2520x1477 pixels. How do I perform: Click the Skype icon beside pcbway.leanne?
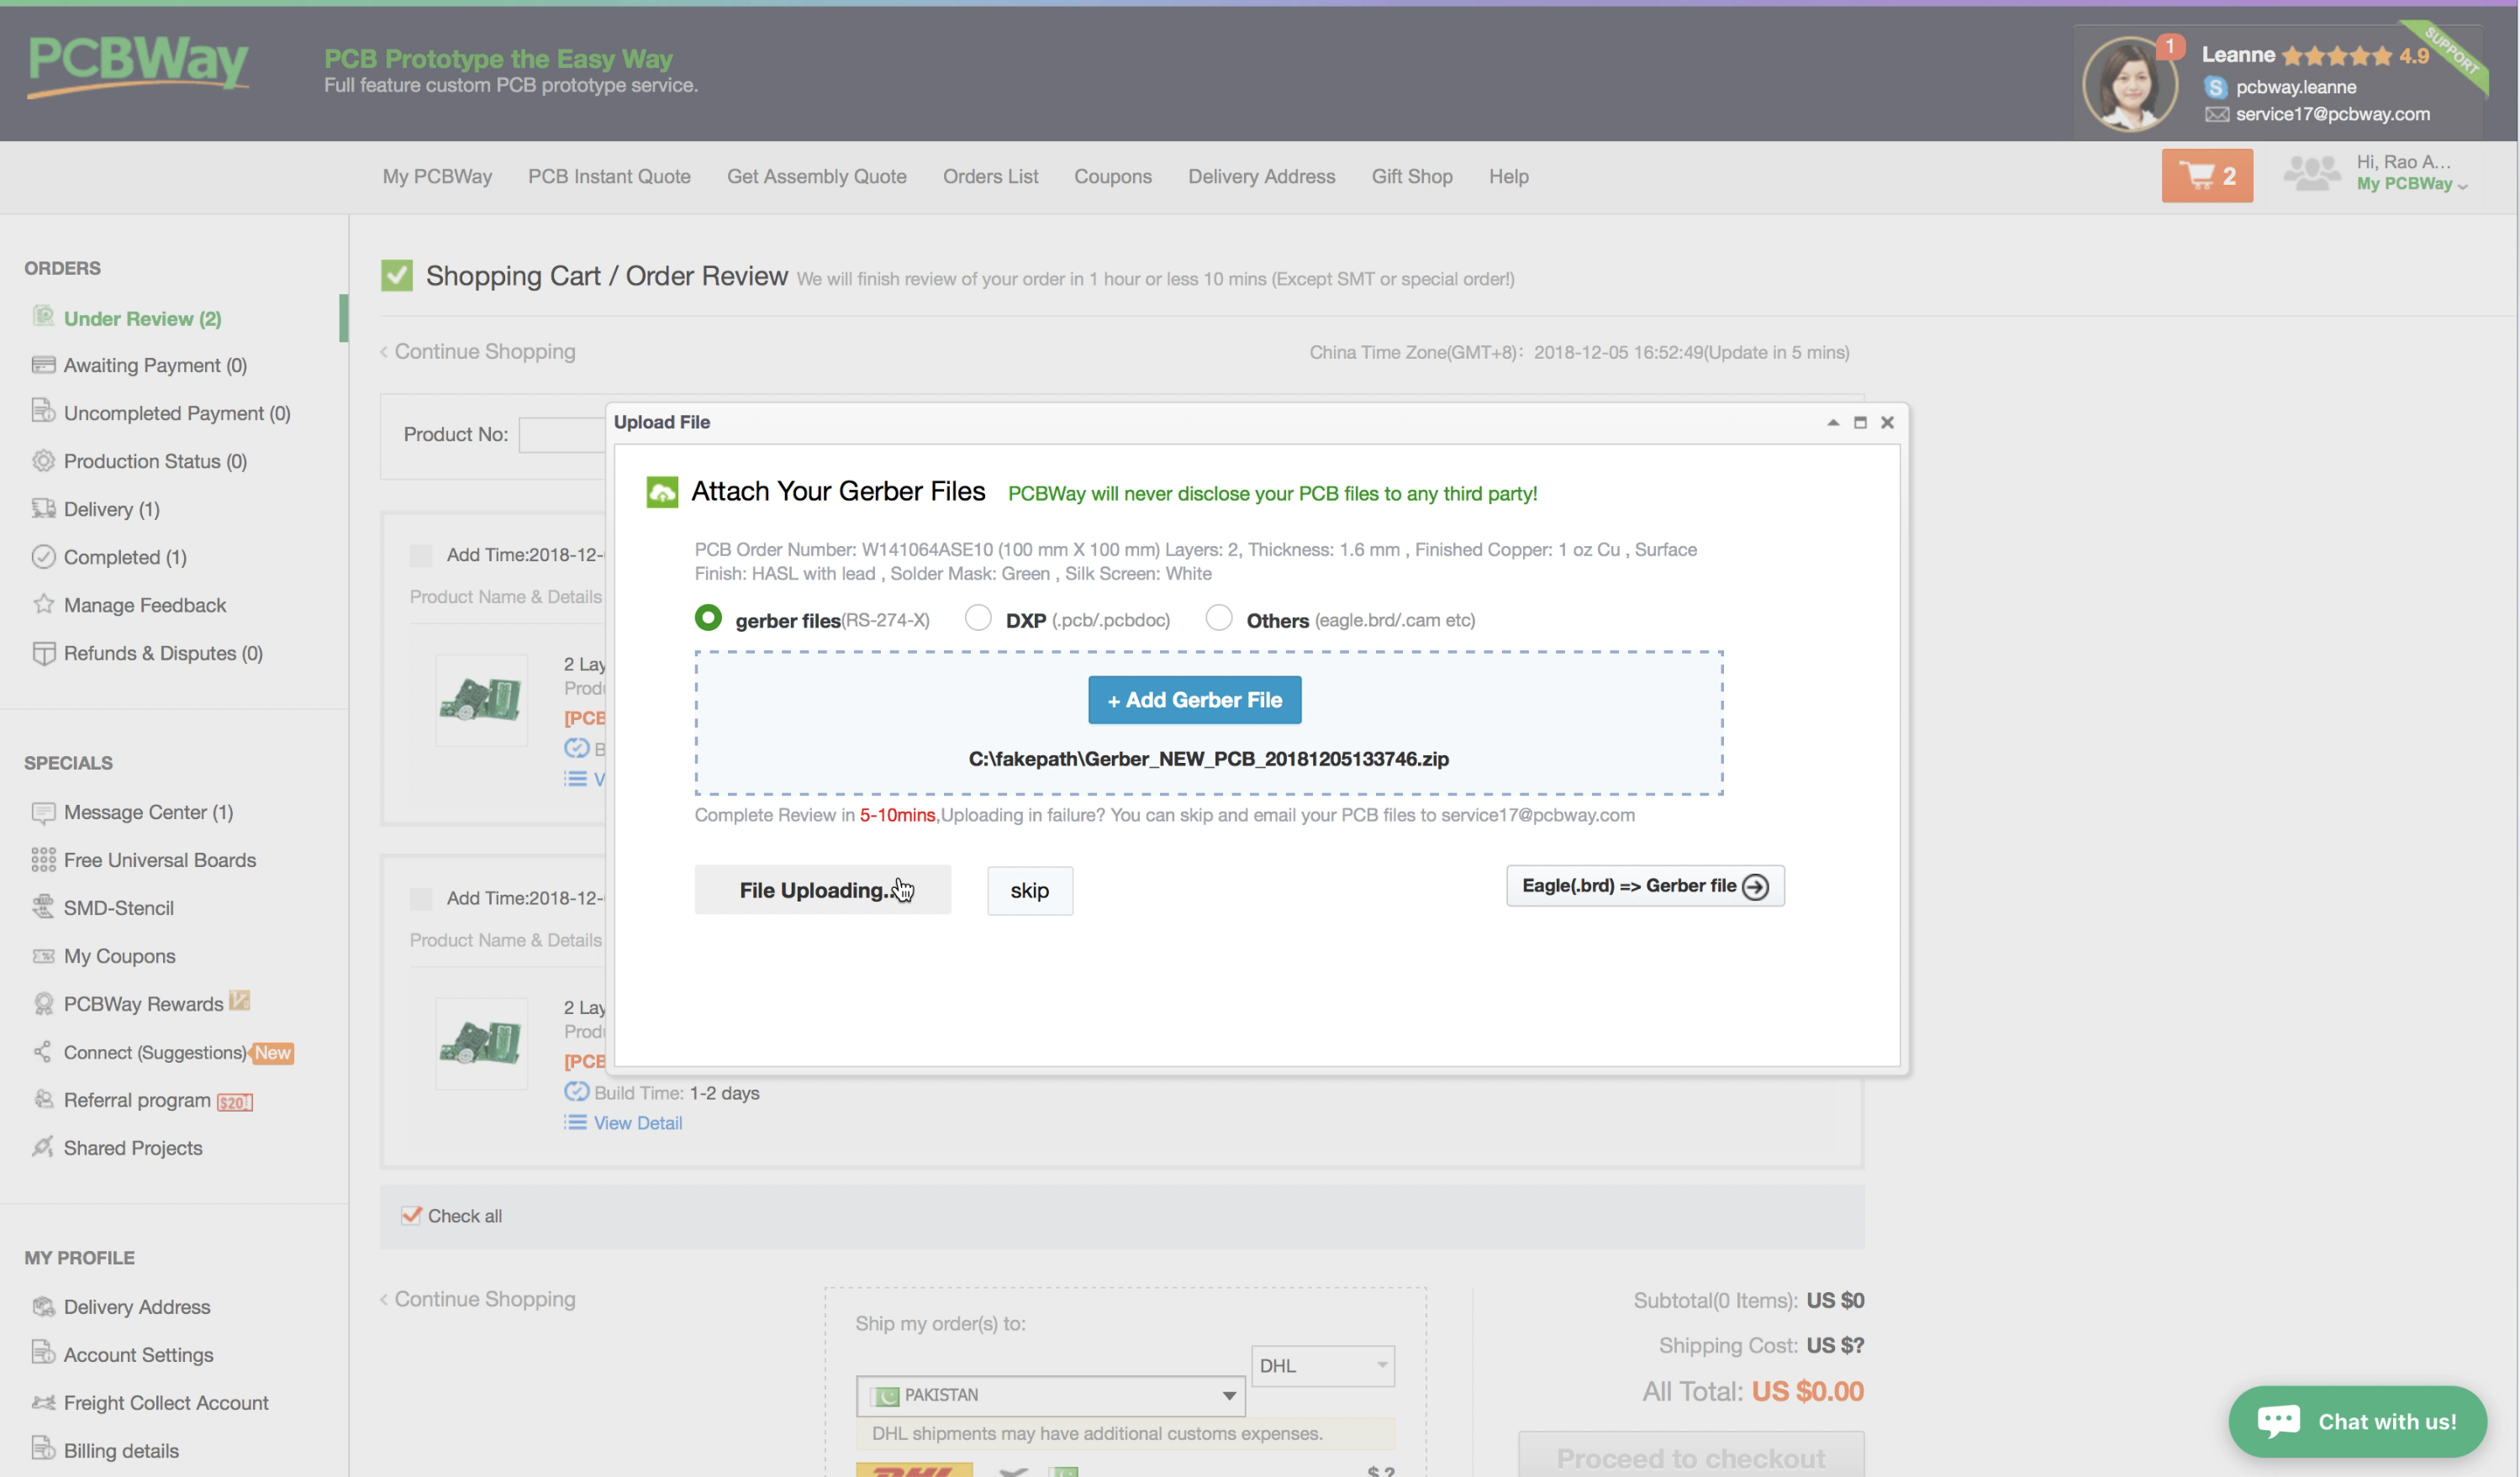(x=2215, y=87)
